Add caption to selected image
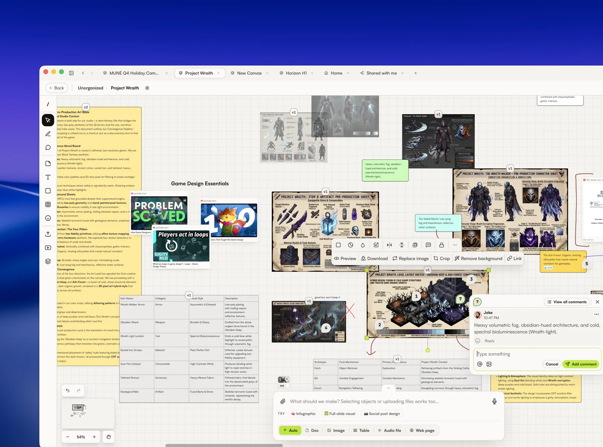603x447 pixels. (x=428, y=245)
